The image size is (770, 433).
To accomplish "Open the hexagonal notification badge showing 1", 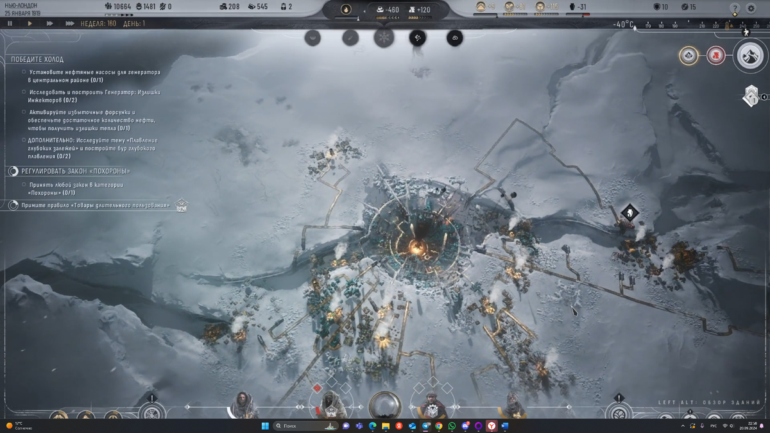I will [x=750, y=97].
